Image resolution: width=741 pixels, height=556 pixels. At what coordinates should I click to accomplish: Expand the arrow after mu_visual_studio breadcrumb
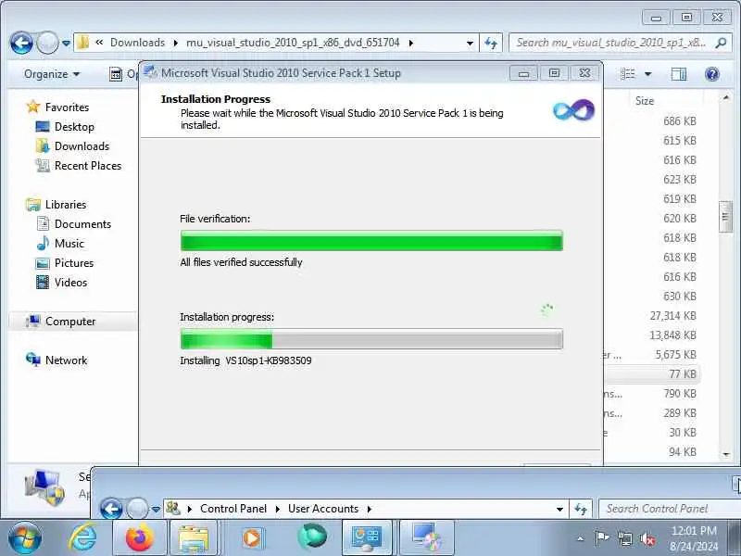[411, 43]
